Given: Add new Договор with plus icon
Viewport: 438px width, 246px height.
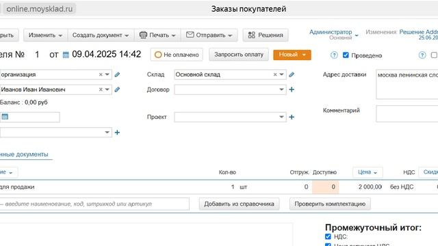Looking at the screenshot, I should click(292, 90).
